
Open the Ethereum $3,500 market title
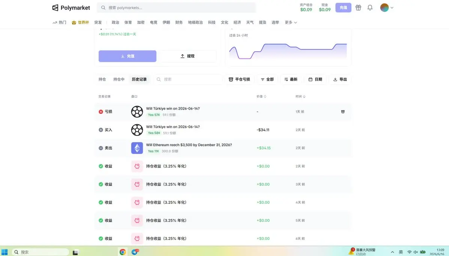pos(189,145)
